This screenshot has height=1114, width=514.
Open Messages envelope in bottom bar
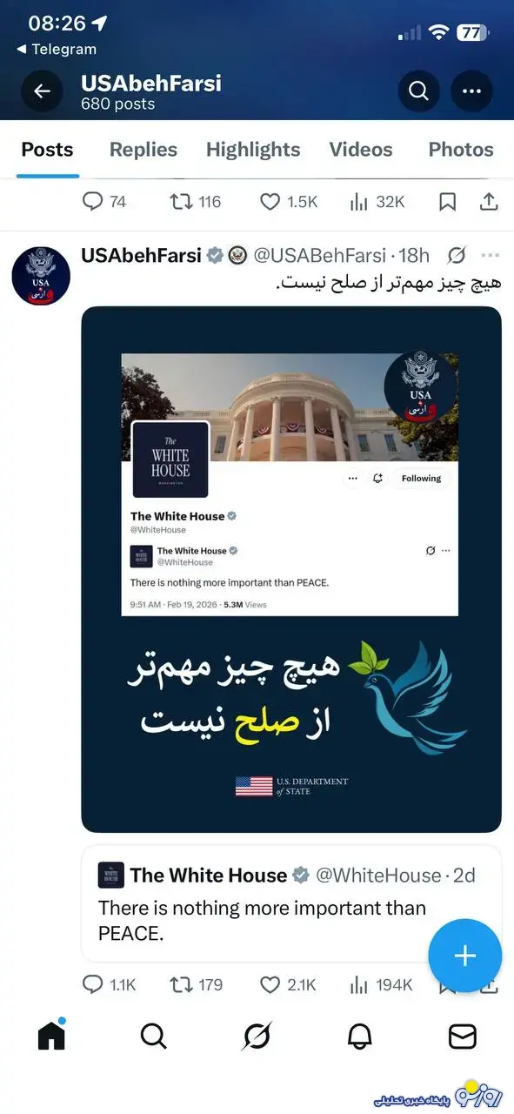point(463,1036)
